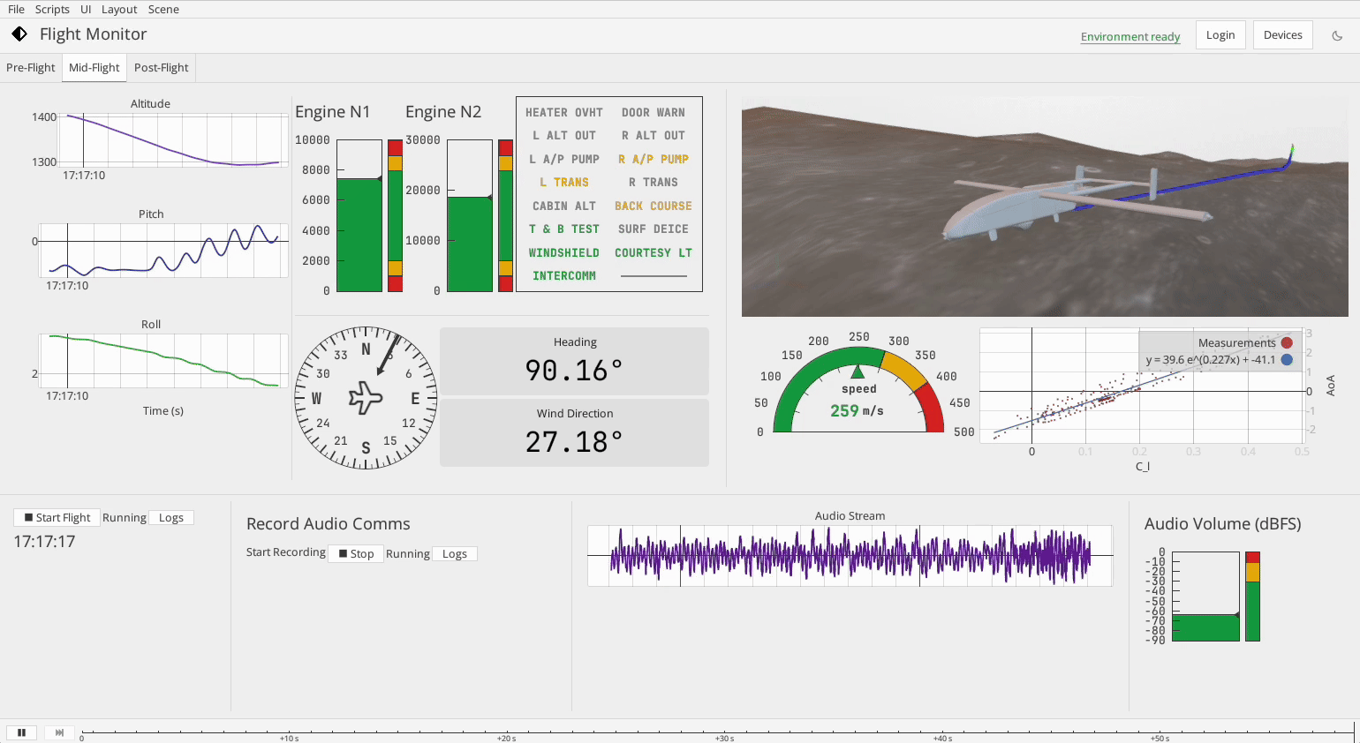1360x743 pixels.
Task: Click the Login button
Action: click(x=1220, y=34)
